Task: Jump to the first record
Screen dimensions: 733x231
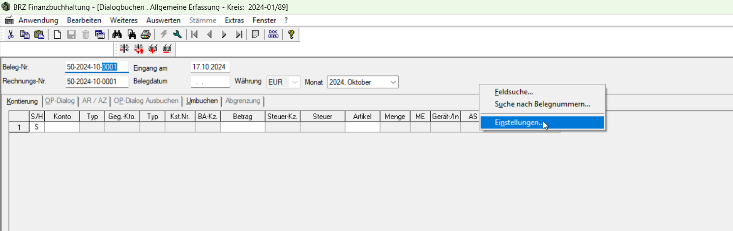Action: 195,34
